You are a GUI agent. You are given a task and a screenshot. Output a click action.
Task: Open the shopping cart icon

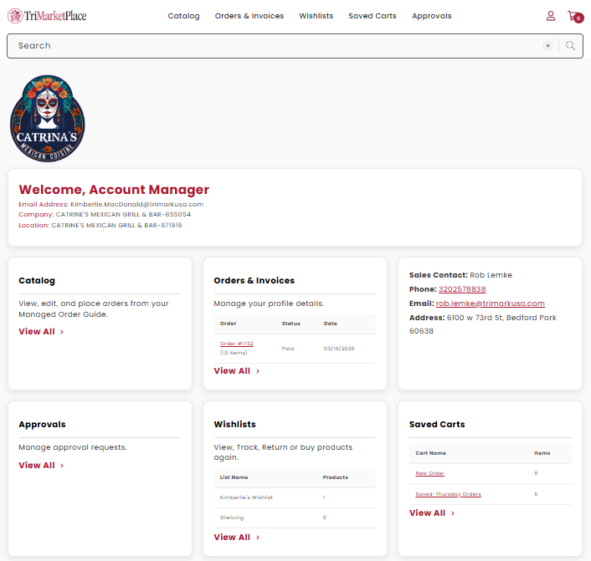[574, 16]
